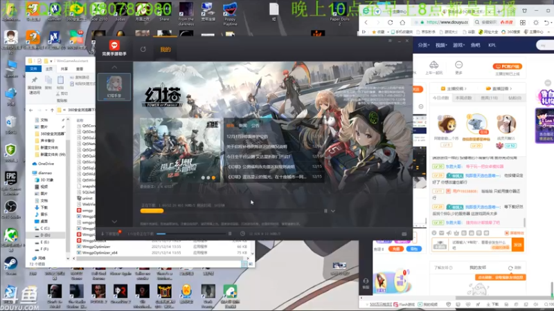Screen dimensions: 554x311
Task: Switch to the 新闻 news tab
Action: click(243, 126)
